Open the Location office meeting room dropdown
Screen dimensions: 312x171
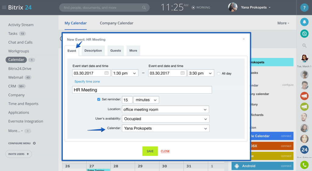click(x=165, y=109)
